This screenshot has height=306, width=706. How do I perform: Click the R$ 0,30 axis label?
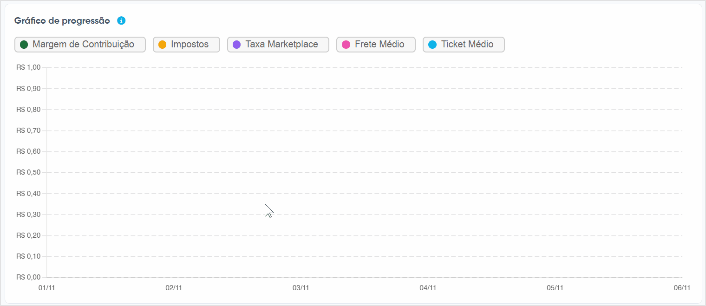tap(28, 215)
